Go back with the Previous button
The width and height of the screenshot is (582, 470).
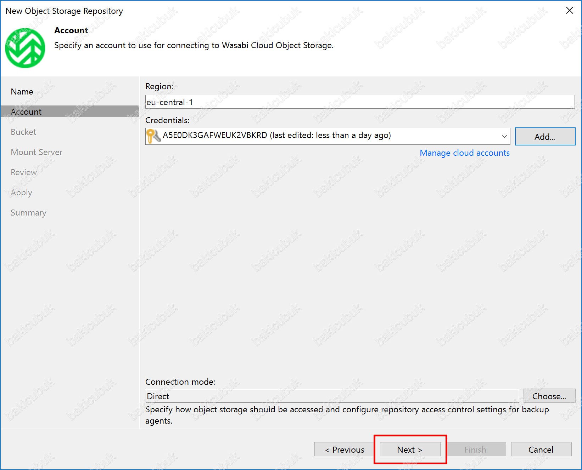pos(344,449)
